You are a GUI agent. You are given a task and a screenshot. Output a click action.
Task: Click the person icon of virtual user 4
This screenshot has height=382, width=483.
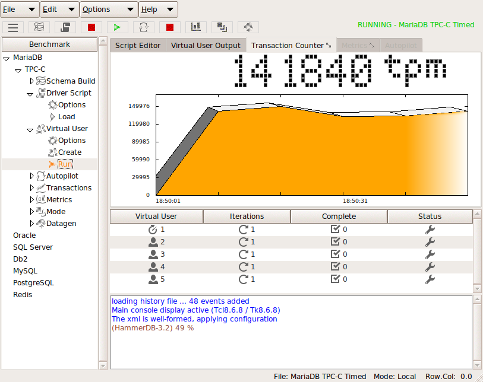(x=153, y=267)
